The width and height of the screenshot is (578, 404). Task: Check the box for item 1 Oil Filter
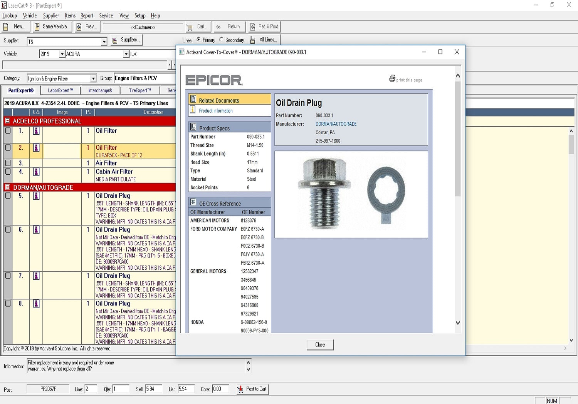coord(8,131)
